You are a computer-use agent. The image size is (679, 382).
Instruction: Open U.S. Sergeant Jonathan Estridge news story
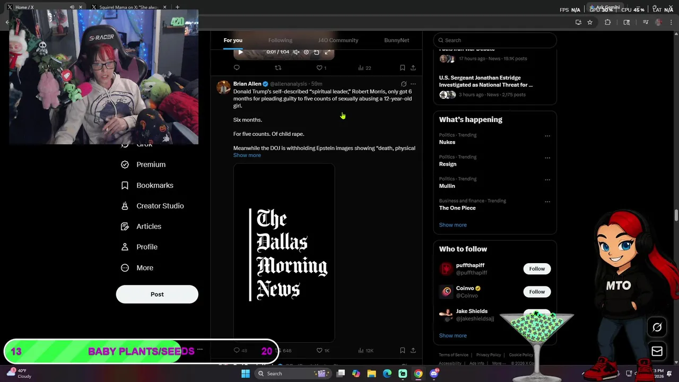pos(486,81)
